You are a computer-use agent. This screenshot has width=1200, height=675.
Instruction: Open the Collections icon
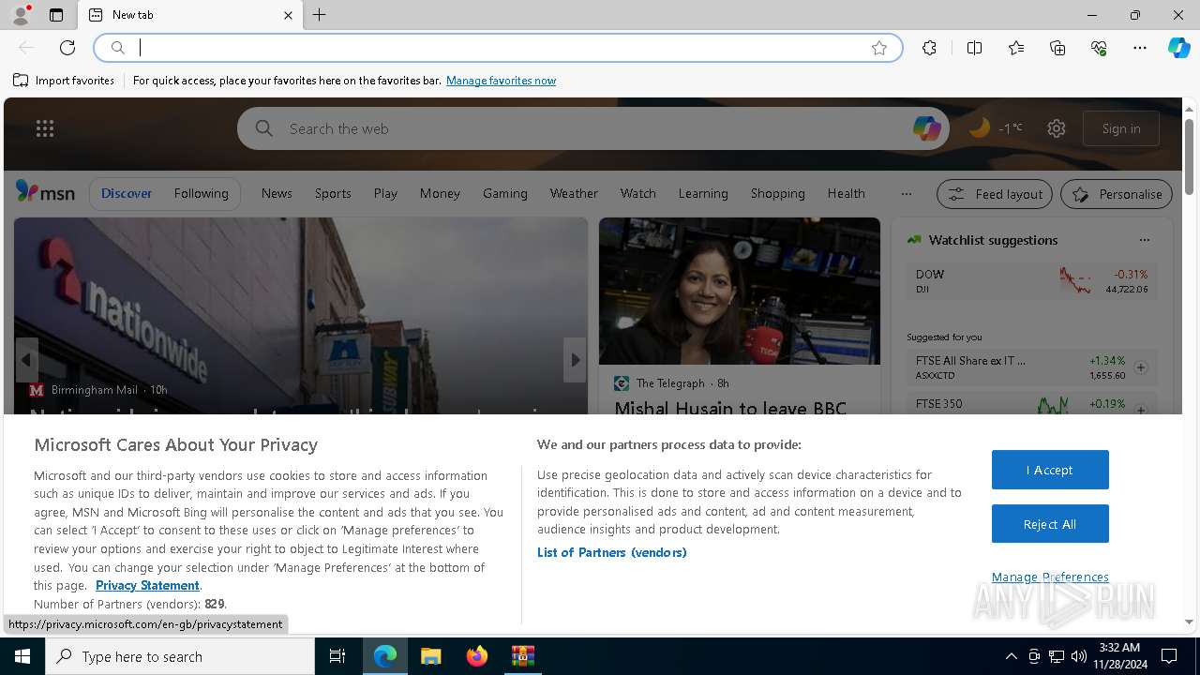pyautogui.click(x=1057, y=48)
